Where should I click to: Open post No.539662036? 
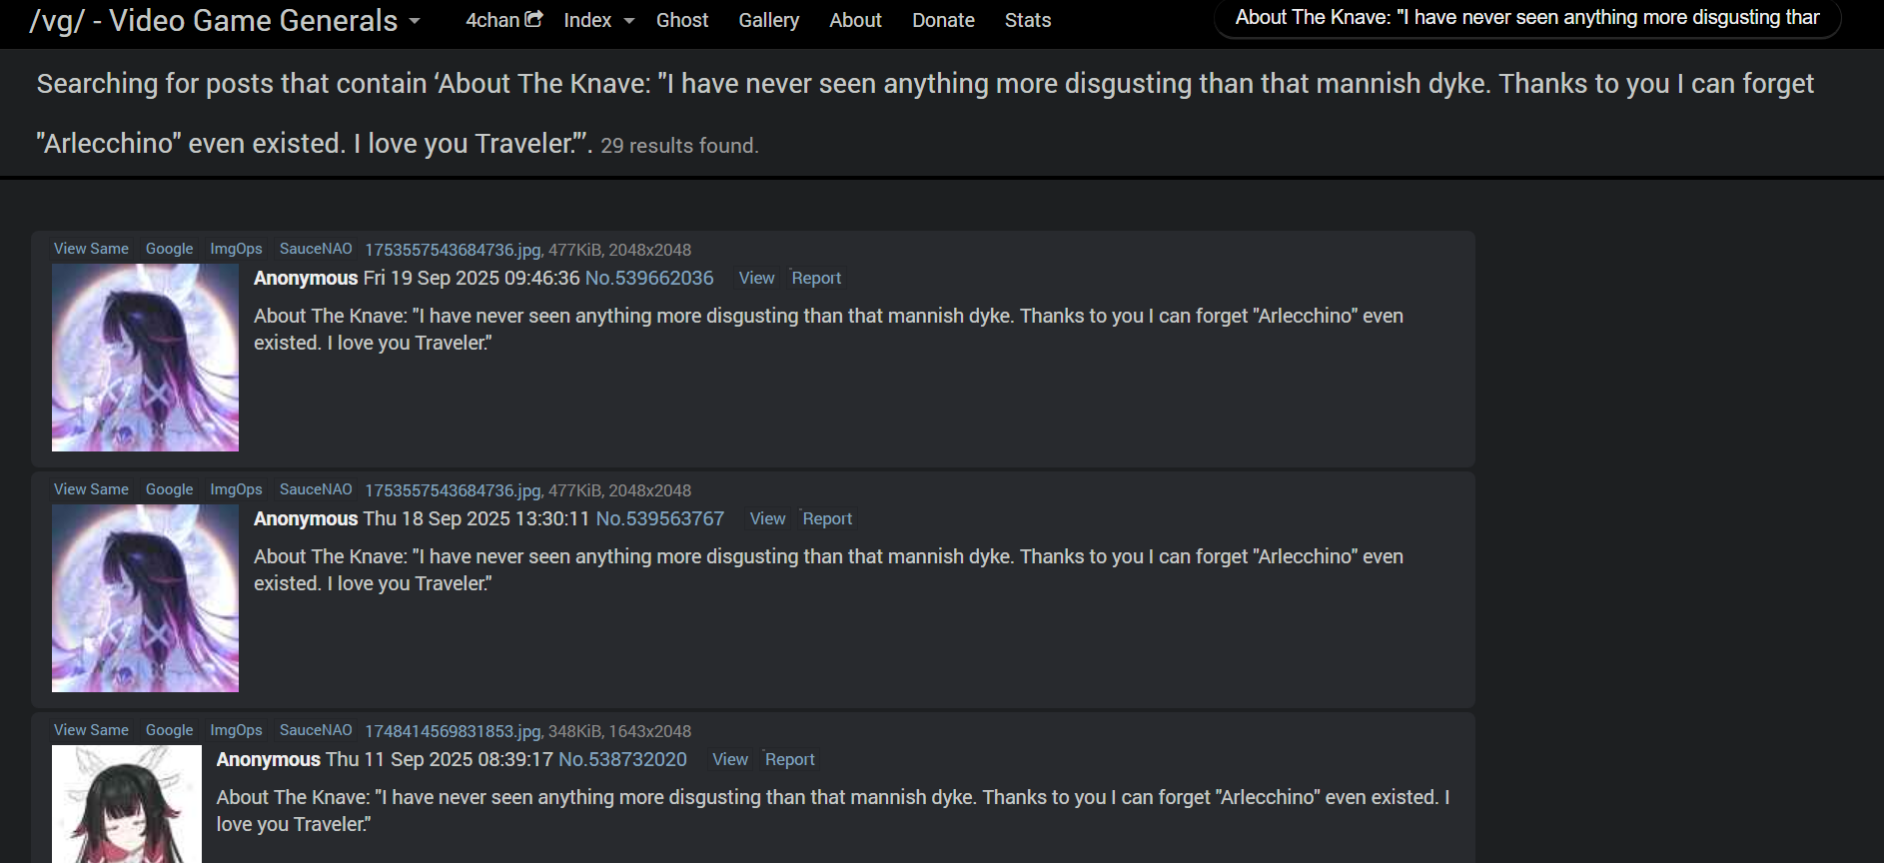click(x=649, y=278)
